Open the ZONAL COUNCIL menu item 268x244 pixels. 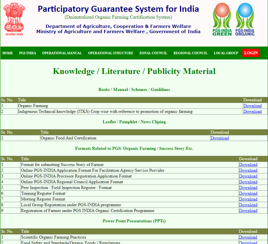pyautogui.click(x=153, y=53)
